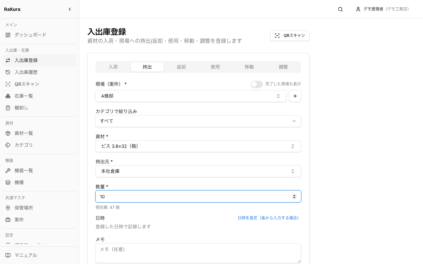Screen dimensions: 423x264
Task: Click the 保管場所 map pin icon
Action: click(8, 208)
